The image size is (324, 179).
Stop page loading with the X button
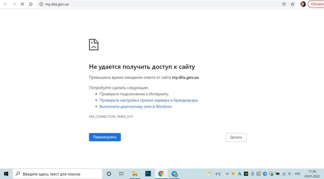pyautogui.click(x=22, y=4)
